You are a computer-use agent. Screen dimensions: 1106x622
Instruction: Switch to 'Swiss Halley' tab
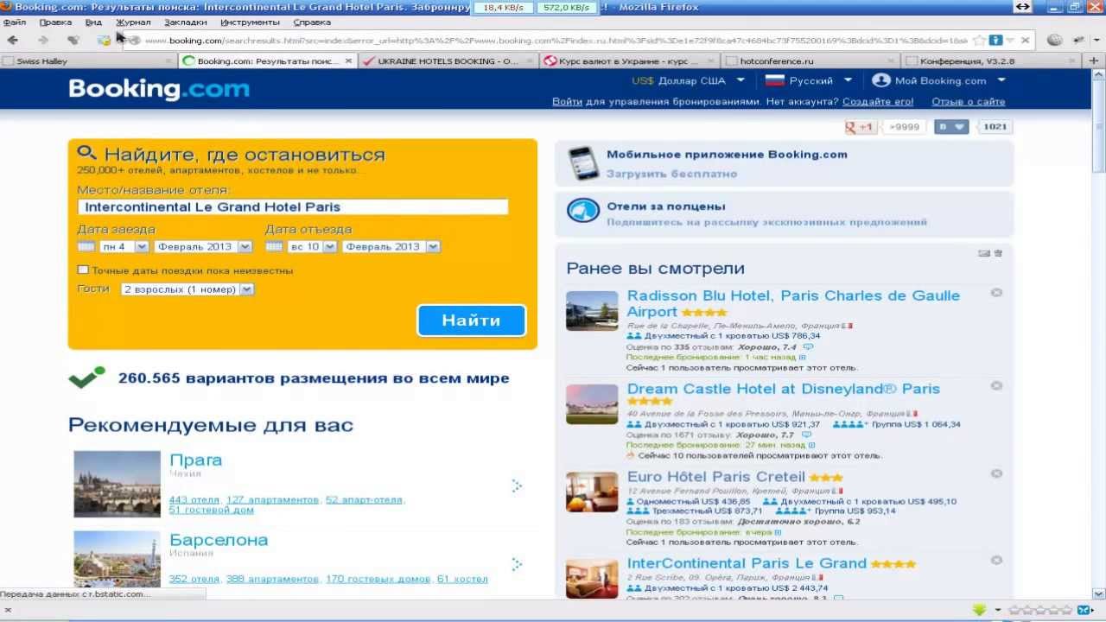click(x=88, y=61)
